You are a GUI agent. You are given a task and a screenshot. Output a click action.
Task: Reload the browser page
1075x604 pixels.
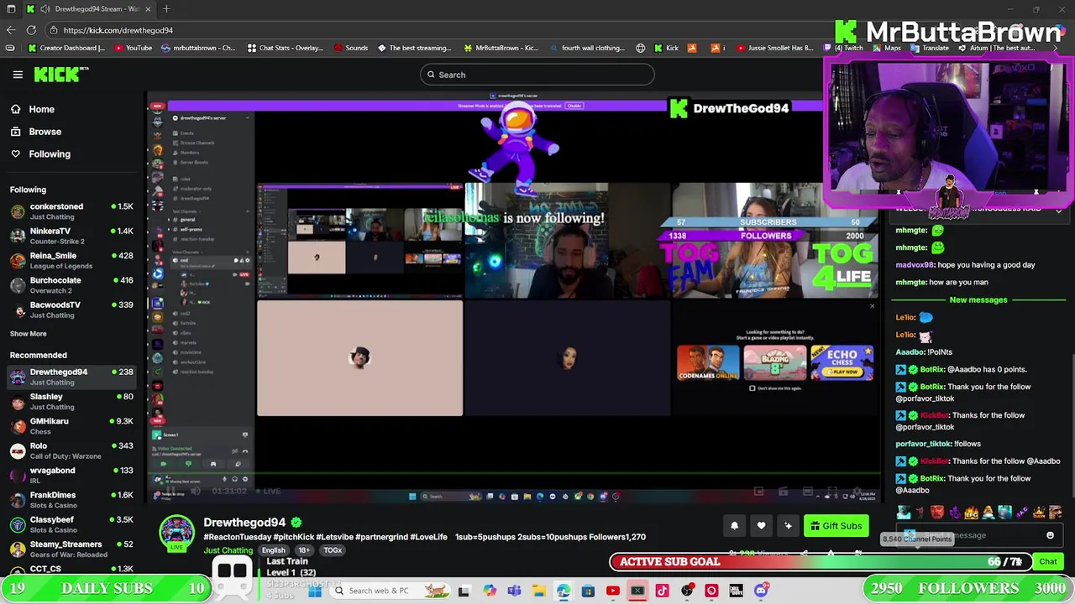click(31, 30)
